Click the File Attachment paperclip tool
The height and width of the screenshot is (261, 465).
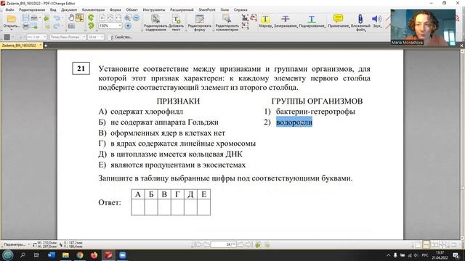coord(360,22)
